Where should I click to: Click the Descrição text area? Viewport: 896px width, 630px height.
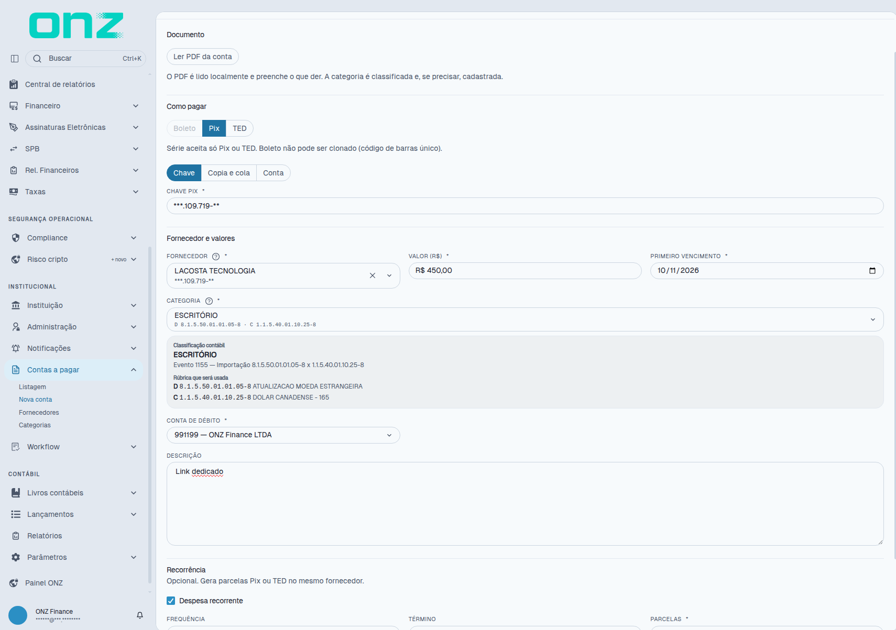tap(525, 504)
